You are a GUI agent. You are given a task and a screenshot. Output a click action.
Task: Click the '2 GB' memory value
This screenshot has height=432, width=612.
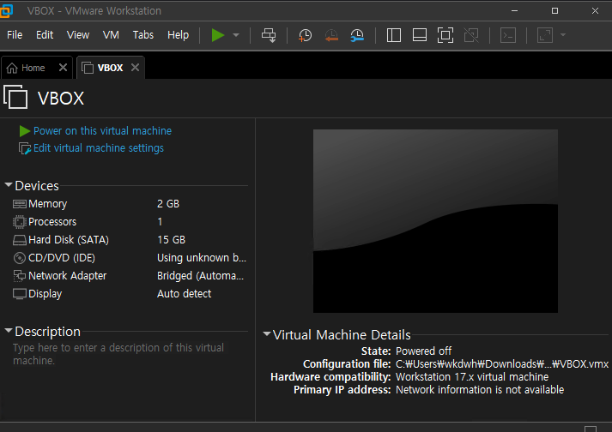click(x=168, y=204)
